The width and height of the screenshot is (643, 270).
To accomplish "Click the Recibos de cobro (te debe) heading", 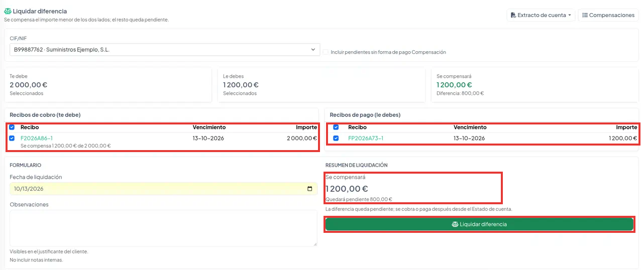I will pyautogui.click(x=45, y=115).
